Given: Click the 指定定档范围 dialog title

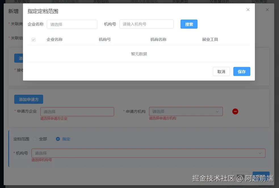Looking at the screenshot, I should [43, 11].
